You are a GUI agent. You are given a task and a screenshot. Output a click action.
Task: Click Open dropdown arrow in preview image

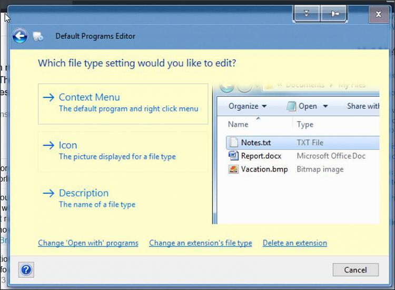[x=325, y=106]
